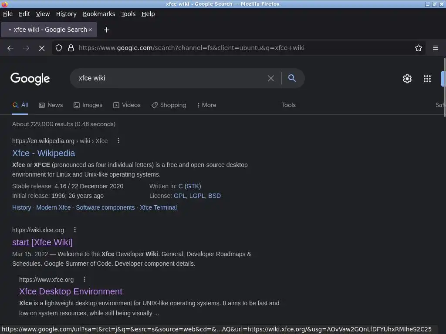The image size is (446, 334).
Task: Go back using the browser back arrow
Action: pos(10,48)
